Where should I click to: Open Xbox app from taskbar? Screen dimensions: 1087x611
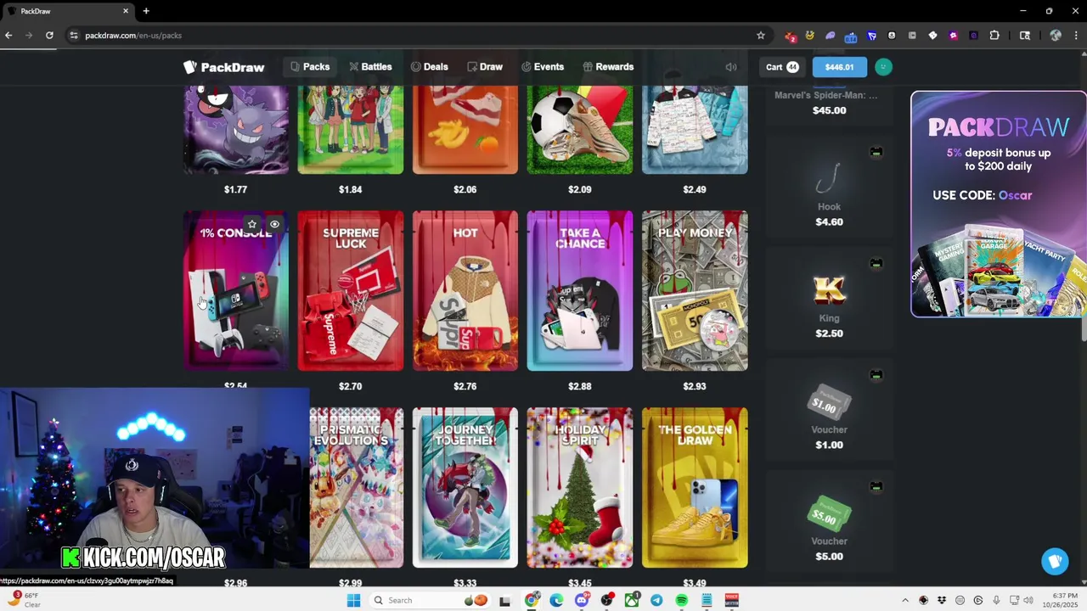(x=631, y=601)
